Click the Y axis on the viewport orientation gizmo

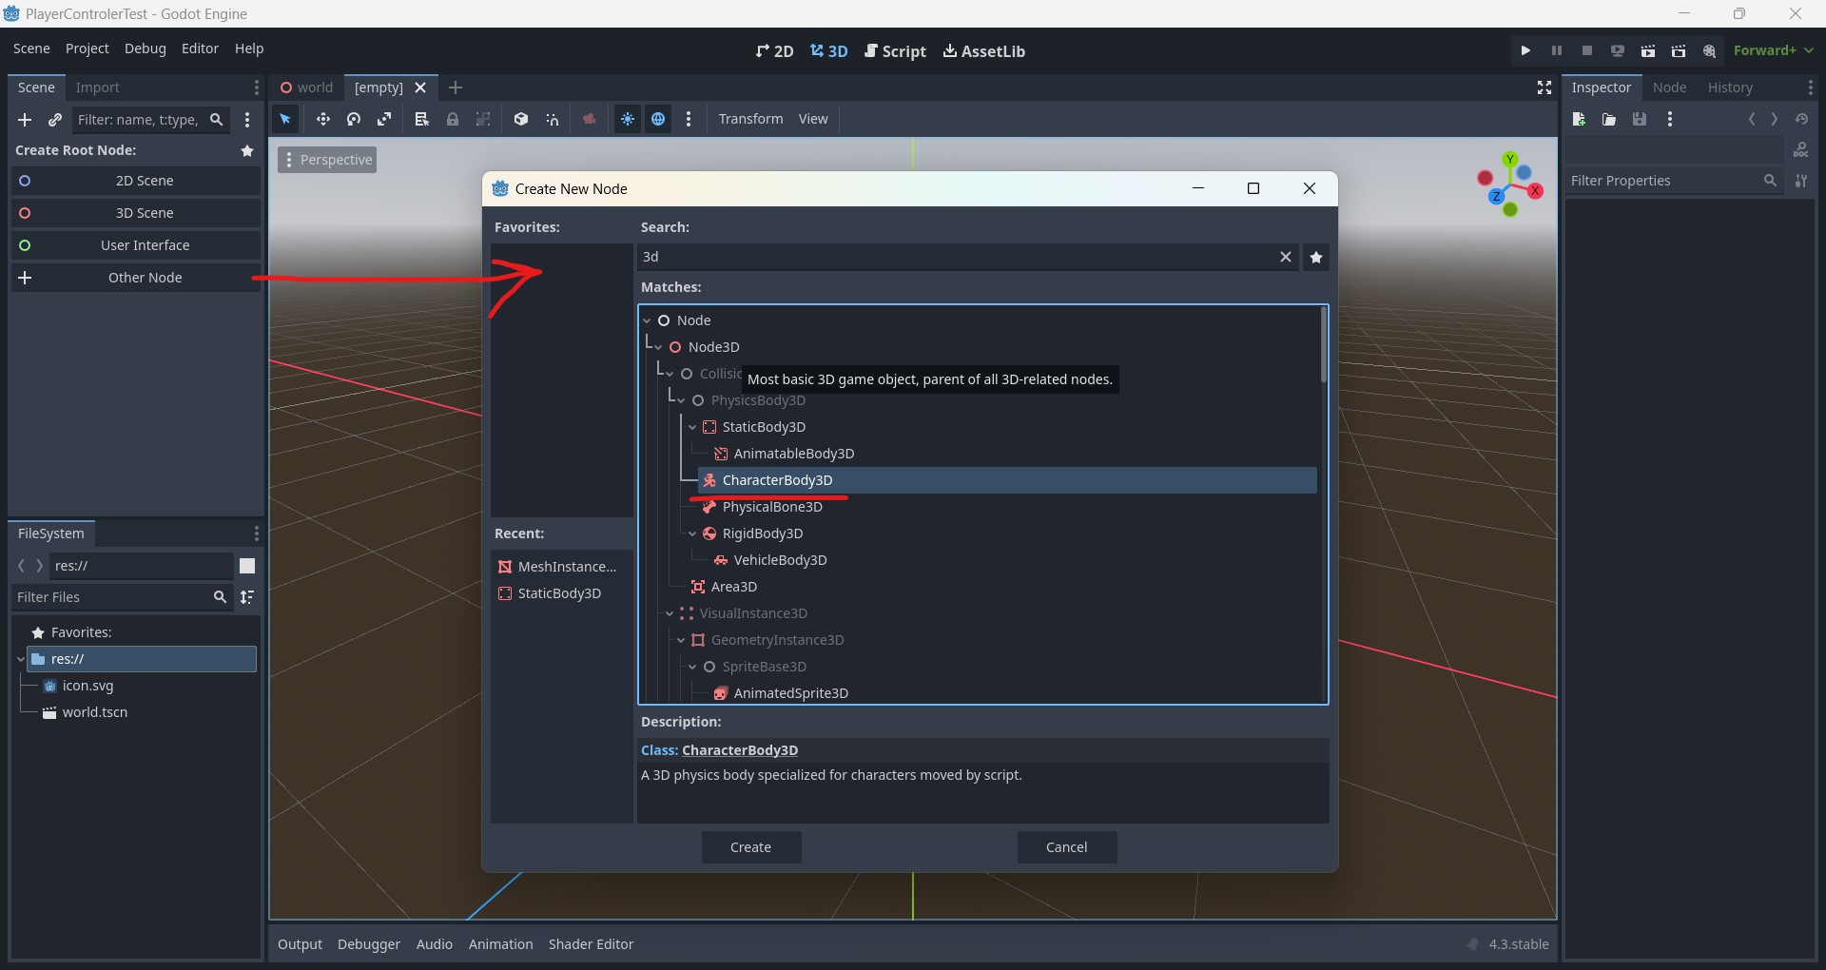1510,160
